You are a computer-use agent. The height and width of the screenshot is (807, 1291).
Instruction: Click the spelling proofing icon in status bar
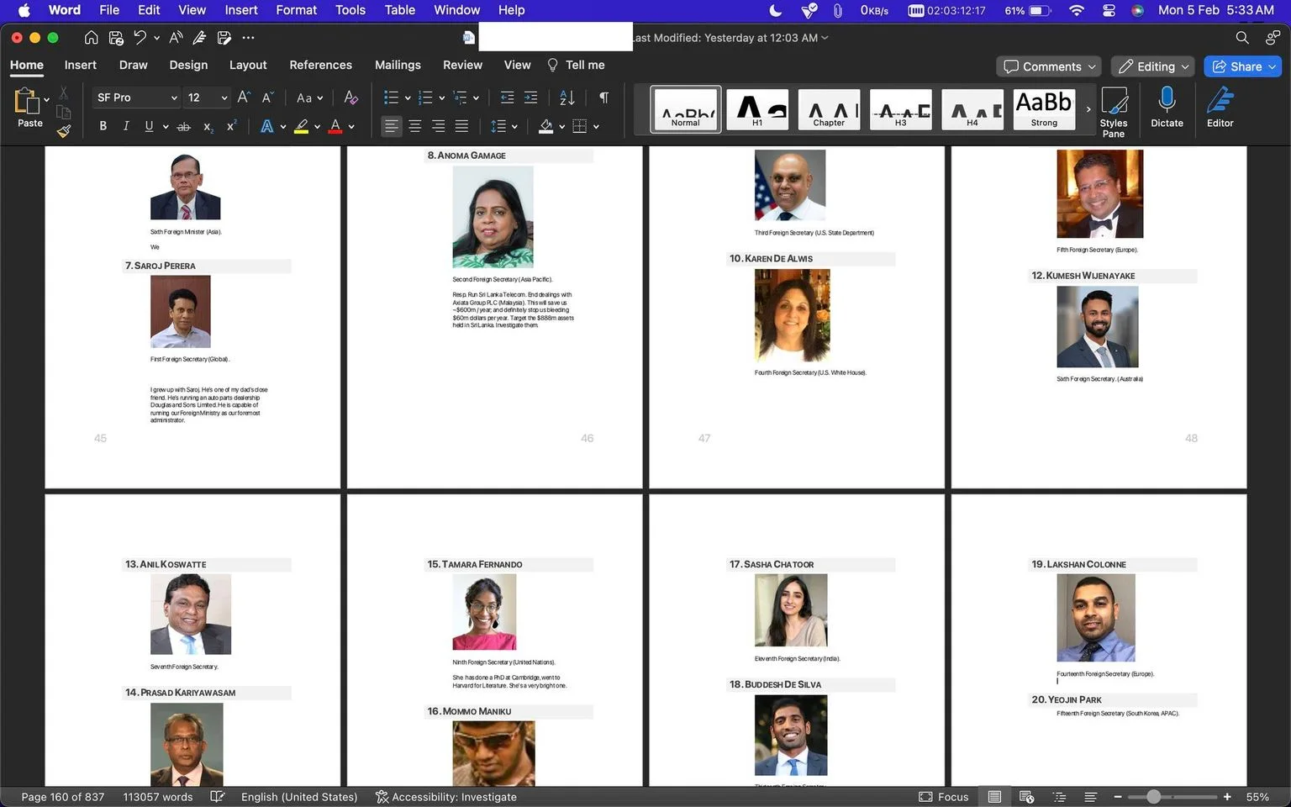[217, 797]
